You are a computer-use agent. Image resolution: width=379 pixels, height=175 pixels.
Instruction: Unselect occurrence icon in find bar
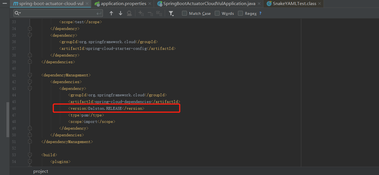pyautogui.click(x=150, y=13)
